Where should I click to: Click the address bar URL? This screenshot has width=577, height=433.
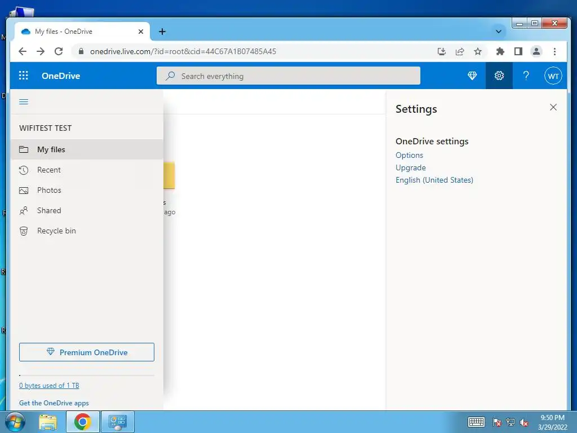183,51
